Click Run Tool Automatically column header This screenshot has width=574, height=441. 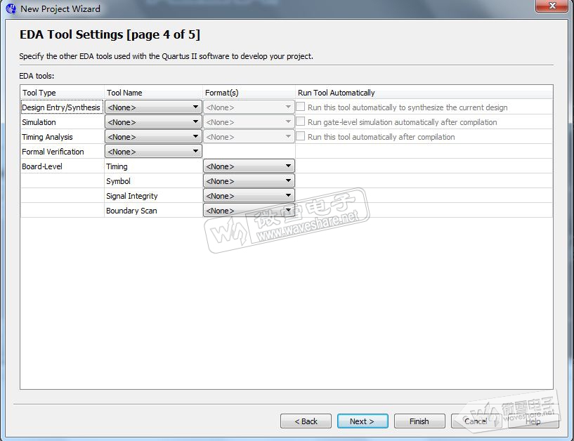coord(424,93)
